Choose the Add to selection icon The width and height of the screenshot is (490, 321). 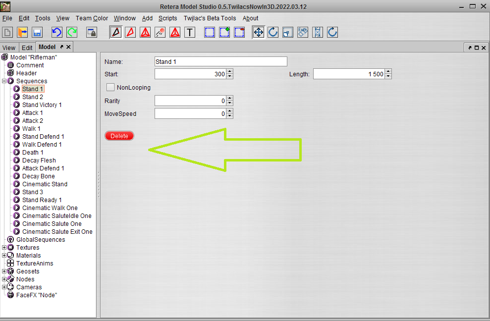[224, 32]
